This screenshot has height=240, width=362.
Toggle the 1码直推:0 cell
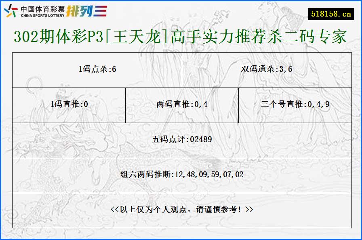69,104
